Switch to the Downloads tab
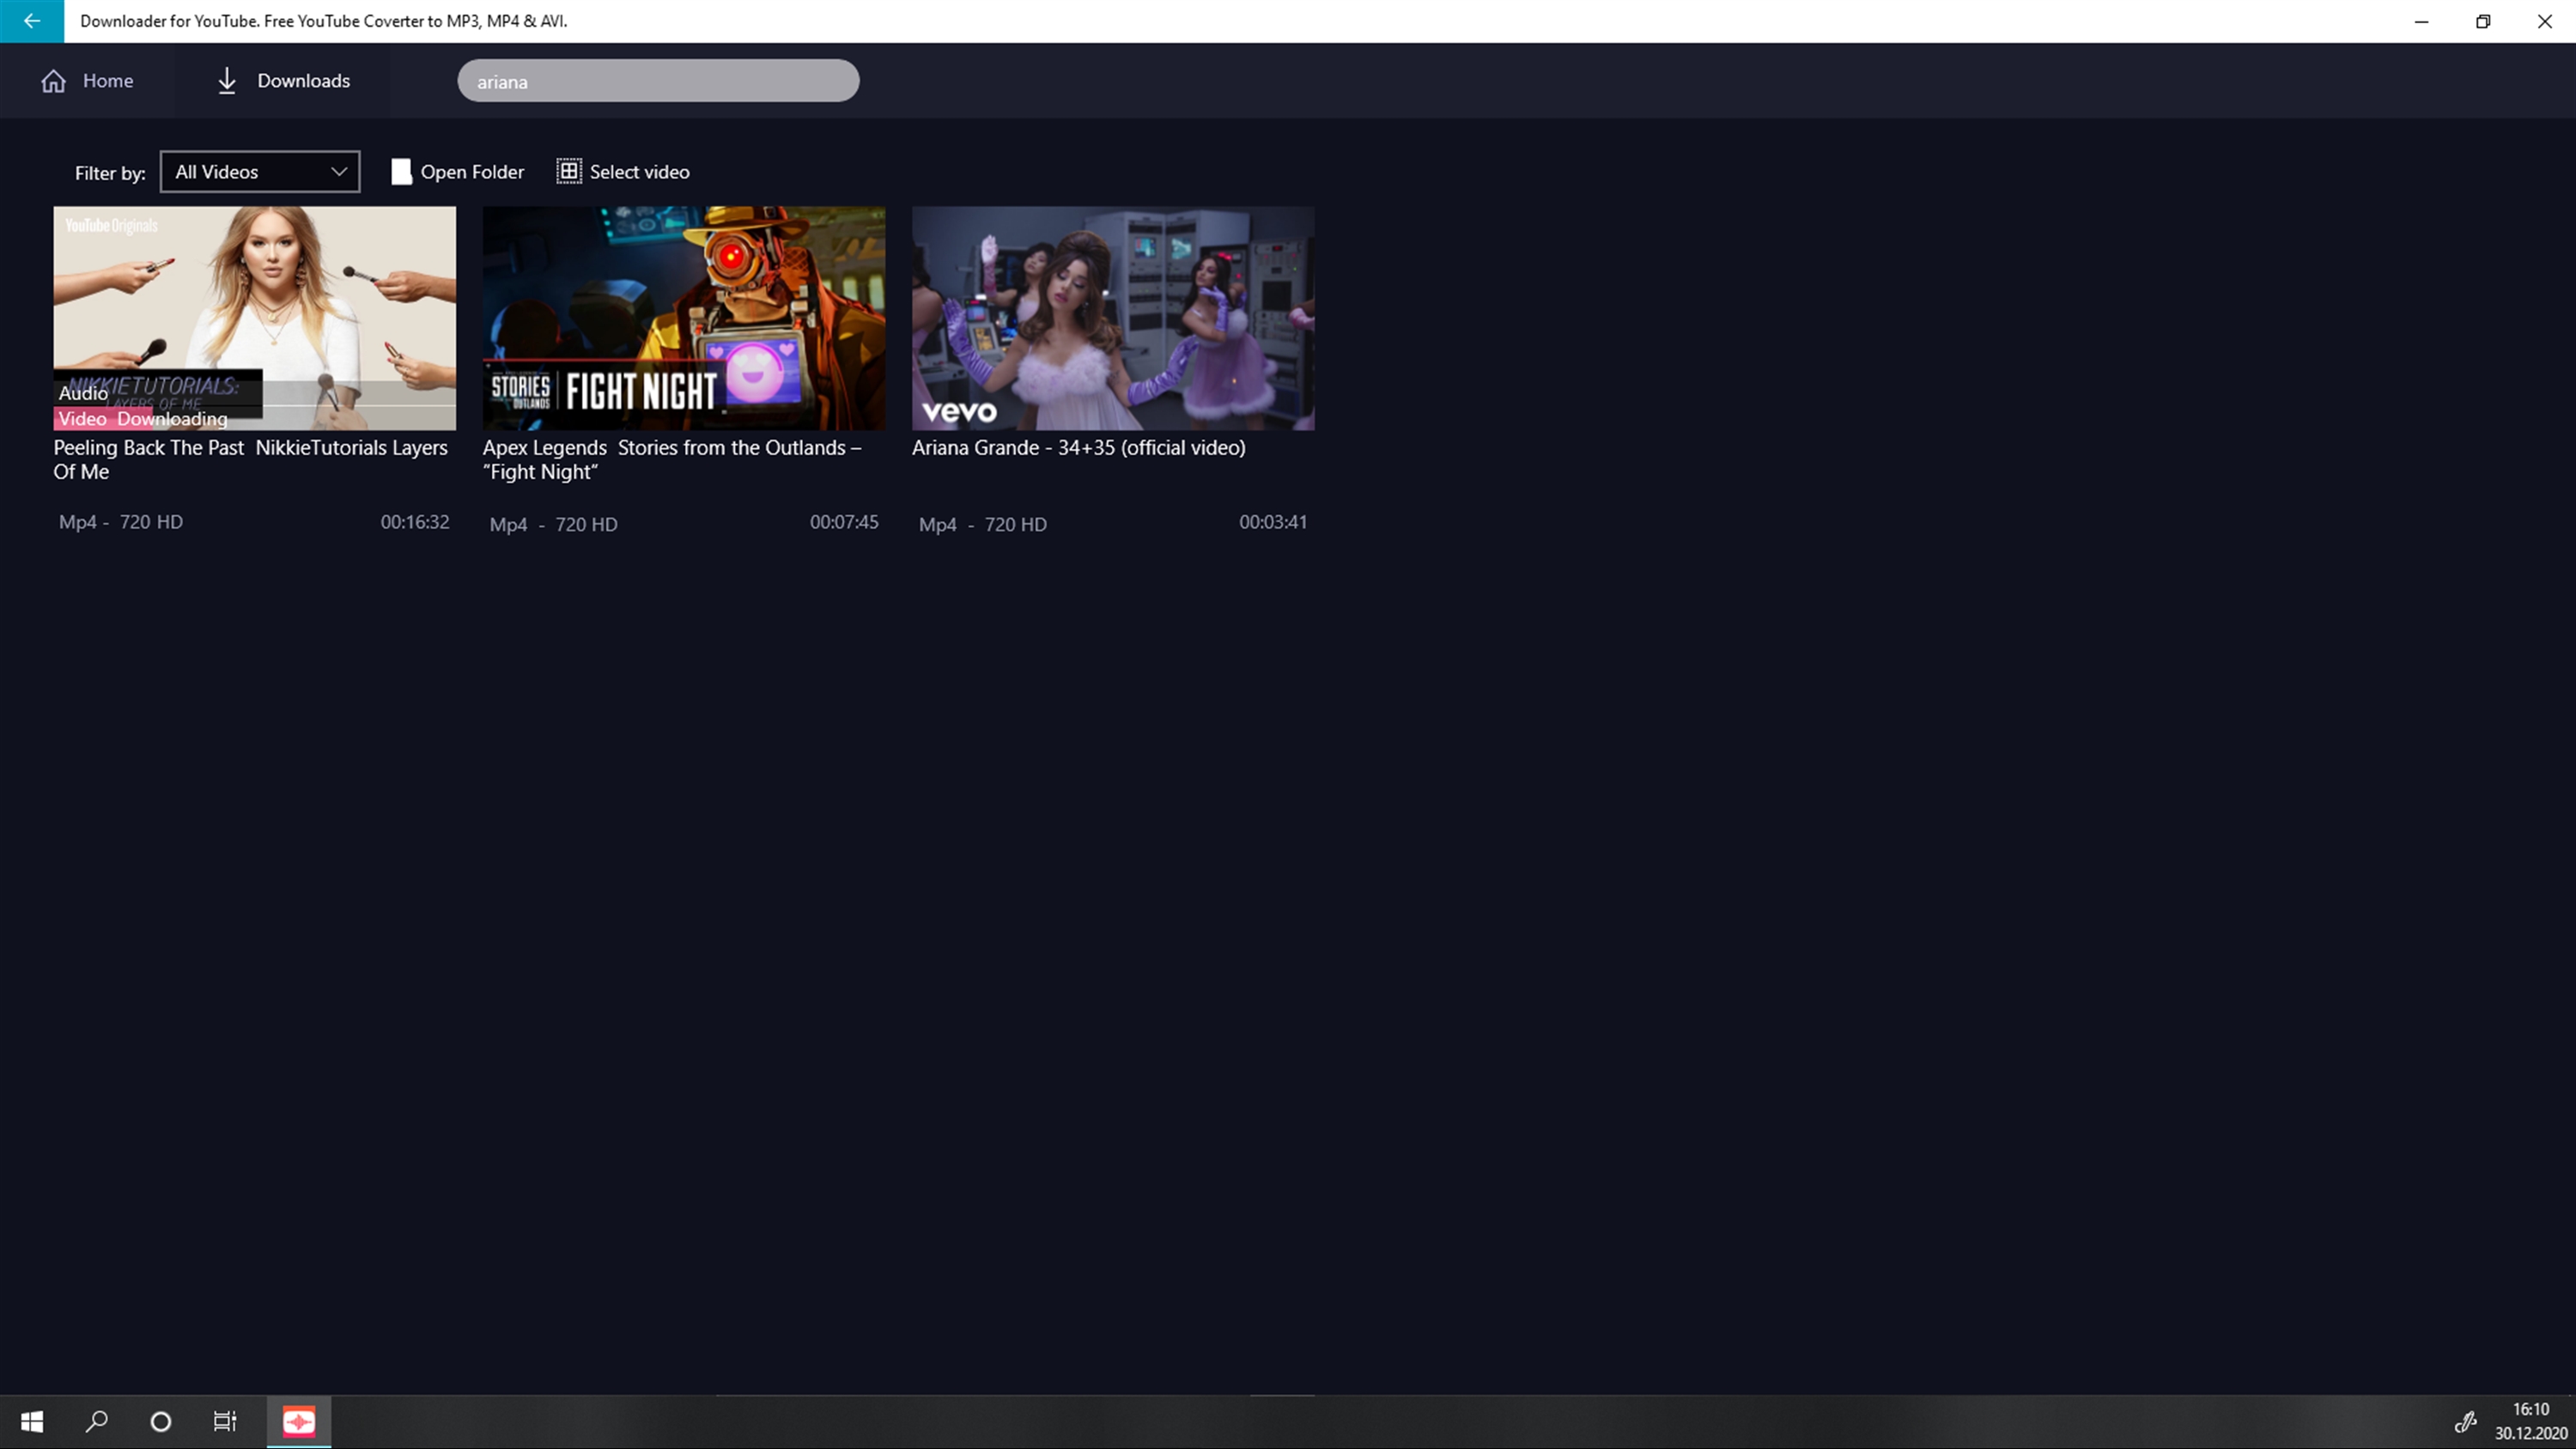Viewport: 2576px width, 1449px height. click(x=303, y=81)
